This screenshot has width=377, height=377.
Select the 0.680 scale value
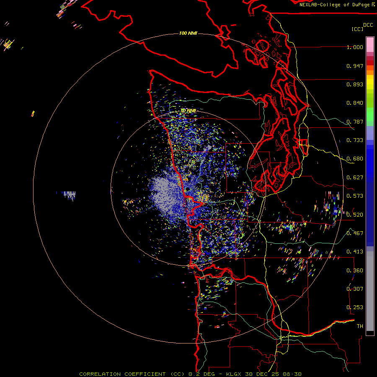click(x=355, y=159)
